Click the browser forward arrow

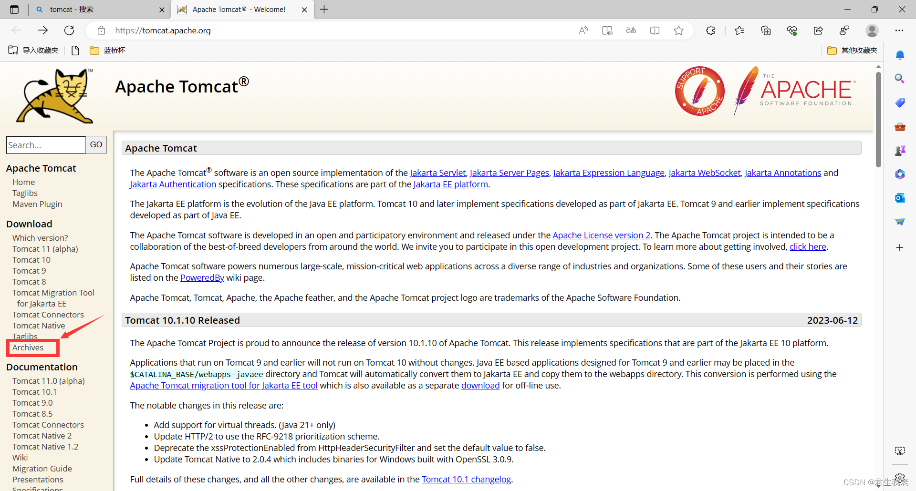[x=43, y=31]
